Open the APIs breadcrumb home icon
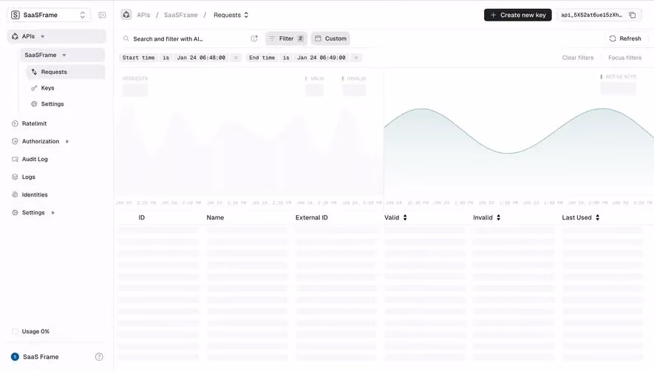 click(x=126, y=15)
